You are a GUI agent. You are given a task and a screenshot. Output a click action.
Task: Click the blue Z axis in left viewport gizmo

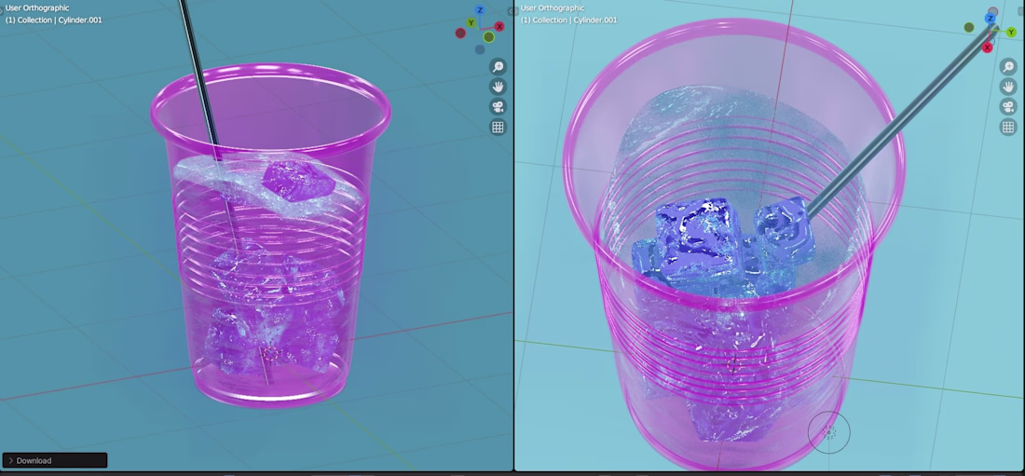(480, 10)
